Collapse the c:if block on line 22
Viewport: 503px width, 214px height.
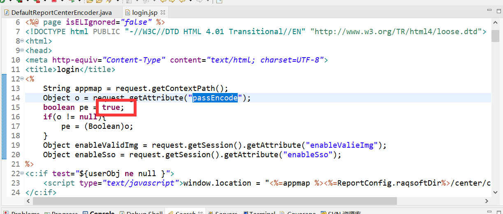[x=22, y=174]
